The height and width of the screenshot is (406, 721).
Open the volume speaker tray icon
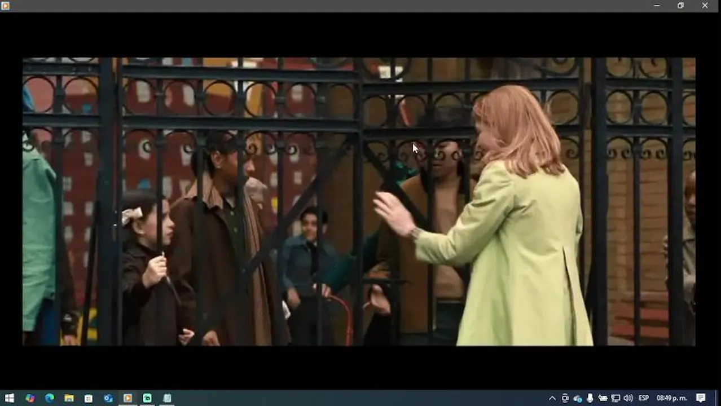(x=628, y=398)
